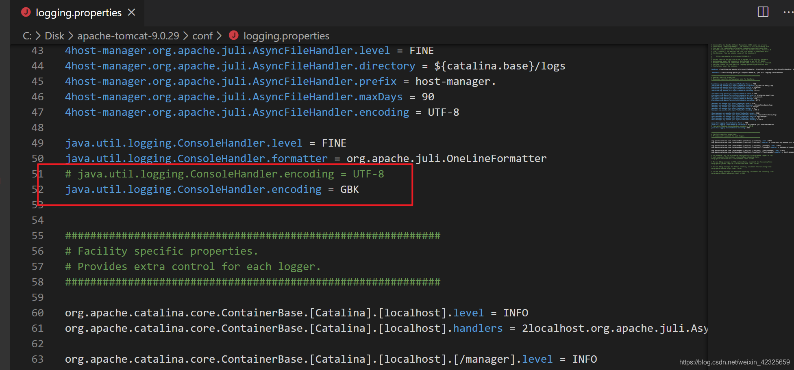Click line number 54 in gutter
This screenshot has width=794, height=370.
[x=37, y=221]
